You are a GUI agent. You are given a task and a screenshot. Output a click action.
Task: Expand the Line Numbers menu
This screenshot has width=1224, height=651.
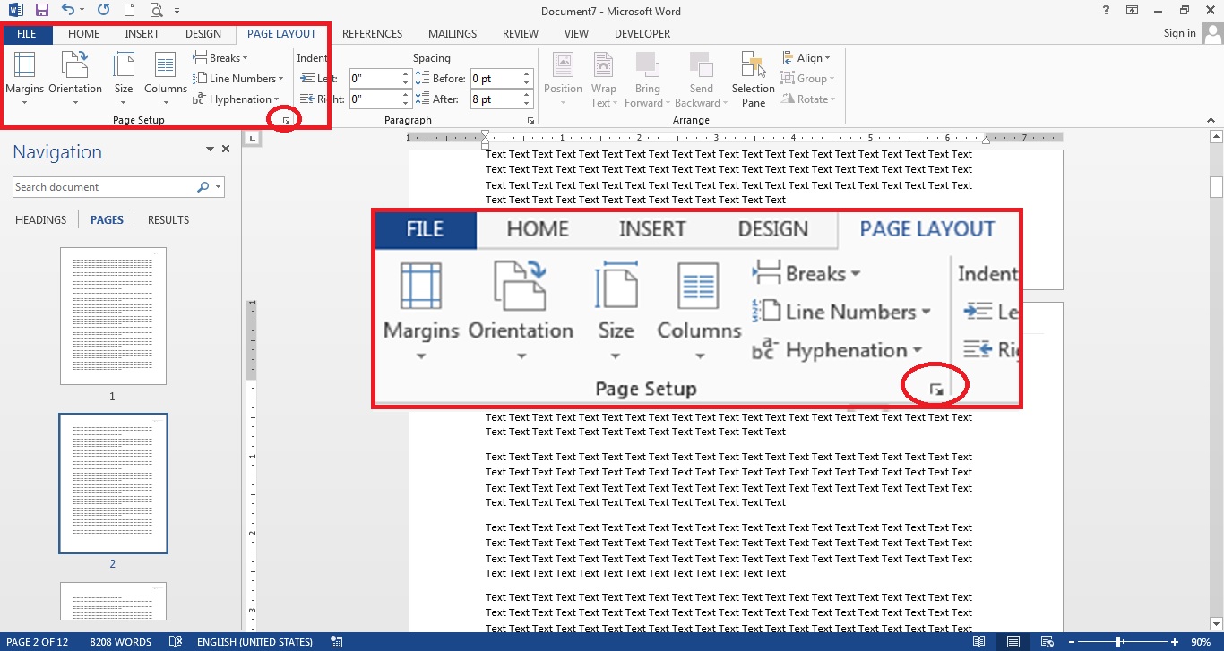tap(238, 78)
